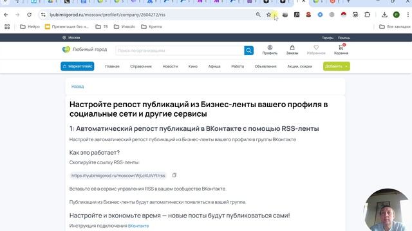Image resolution: width=412 pixels, height=231 pixels.
Task: Open the Корзина cart icon
Action: coord(341,50)
